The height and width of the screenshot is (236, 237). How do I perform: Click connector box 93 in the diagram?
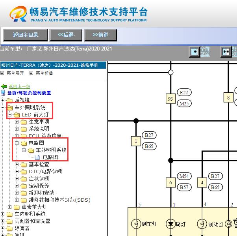click(x=170, y=99)
